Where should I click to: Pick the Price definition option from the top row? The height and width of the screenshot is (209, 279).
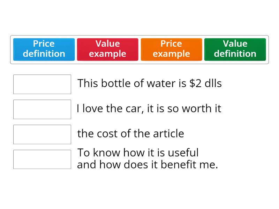tap(44, 49)
